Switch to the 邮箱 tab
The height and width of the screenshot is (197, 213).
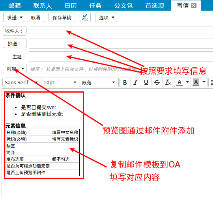15,6
